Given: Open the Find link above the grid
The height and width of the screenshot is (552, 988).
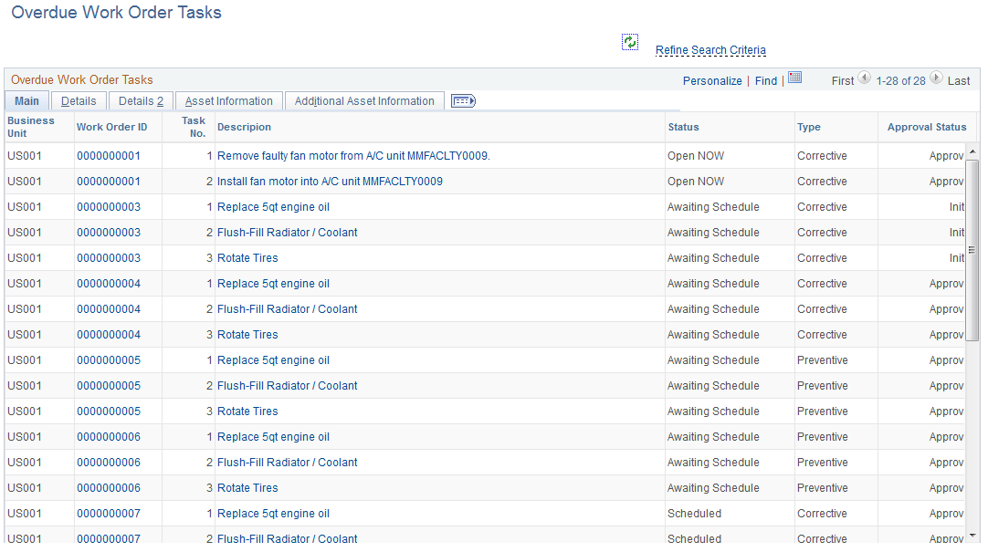Looking at the screenshot, I should (x=765, y=79).
